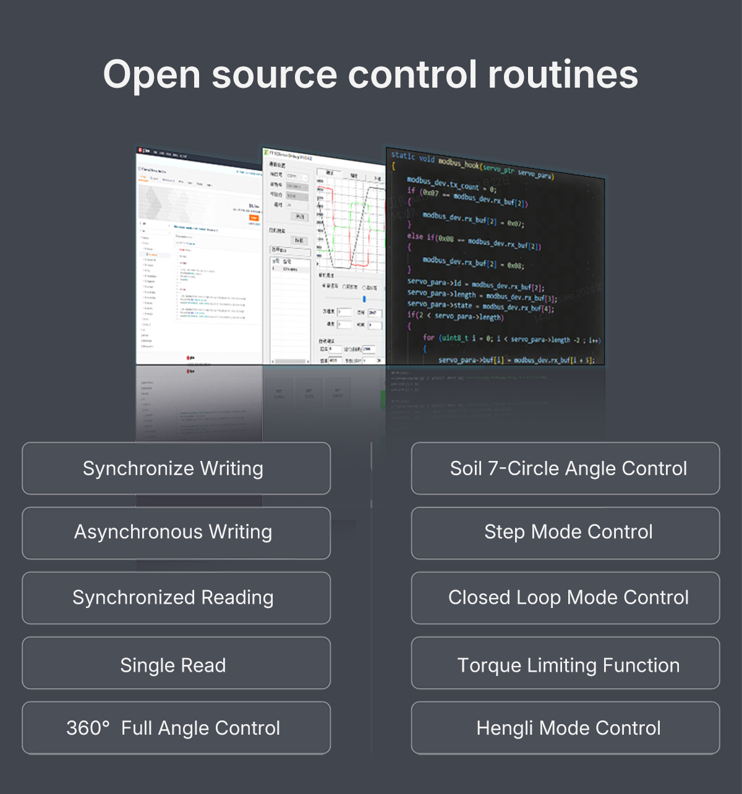Select the highlighted file in the repository tree
The height and width of the screenshot is (794, 742).
tap(152, 254)
